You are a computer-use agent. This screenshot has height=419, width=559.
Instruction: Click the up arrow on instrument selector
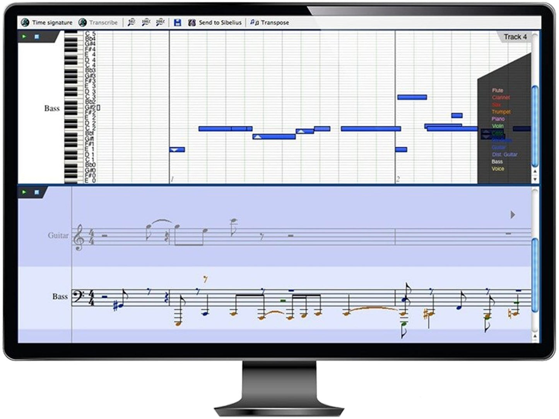[486, 132]
